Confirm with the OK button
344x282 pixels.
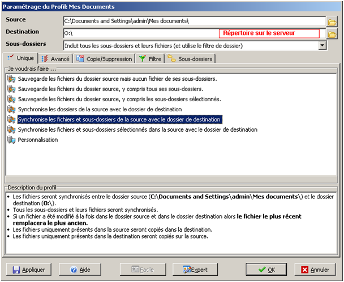click(x=266, y=270)
